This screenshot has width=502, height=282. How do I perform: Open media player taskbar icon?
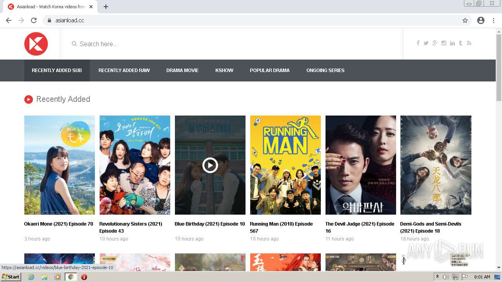click(58, 277)
